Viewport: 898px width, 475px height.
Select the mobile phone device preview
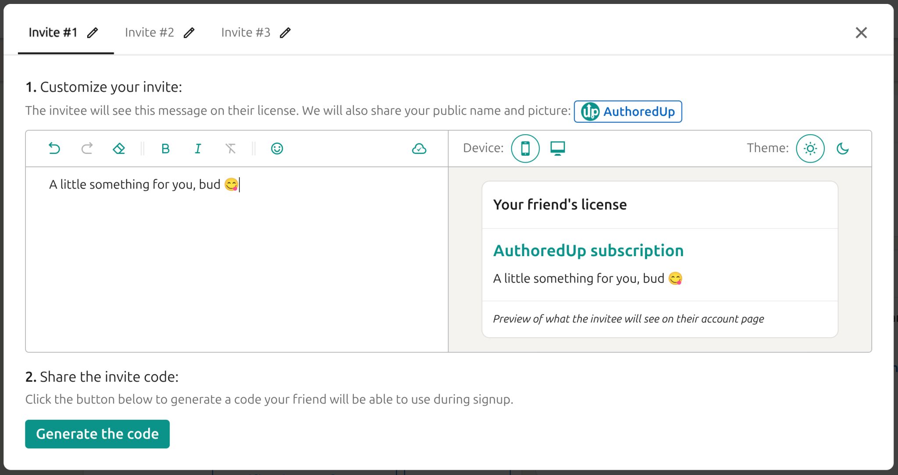(x=525, y=148)
